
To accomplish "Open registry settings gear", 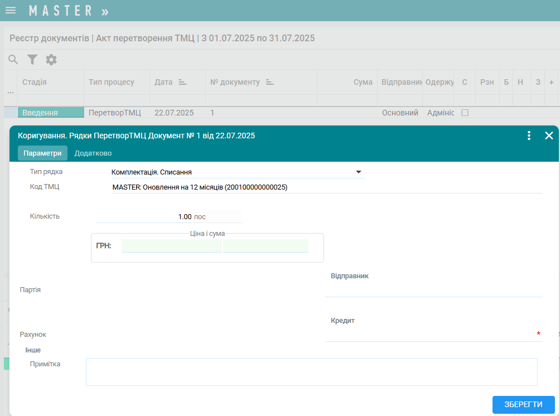I will (x=51, y=59).
